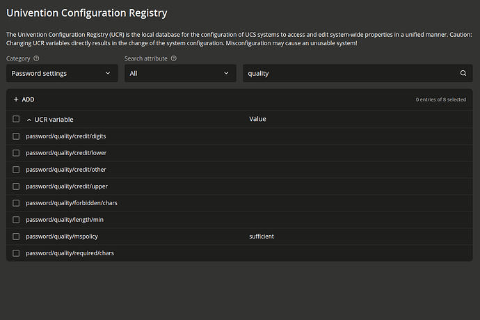Open the password/quality/length/min variable
Image resolution: width=480 pixels, height=320 pixels.
tap(65, 220)
